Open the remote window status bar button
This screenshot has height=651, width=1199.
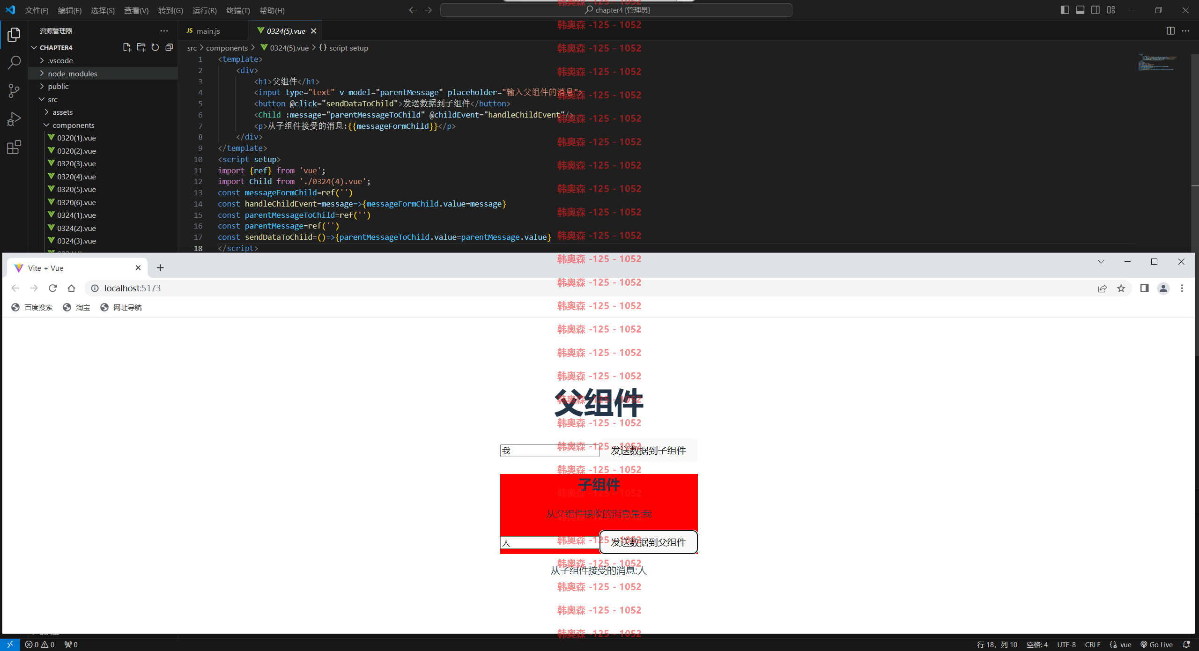click(10, 644)
